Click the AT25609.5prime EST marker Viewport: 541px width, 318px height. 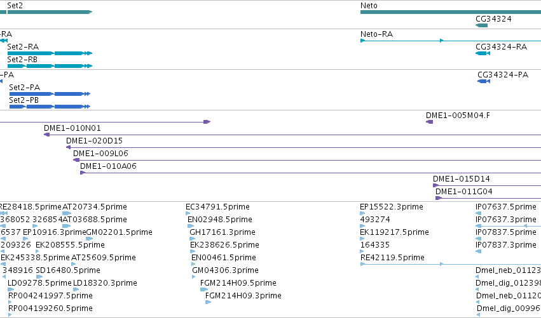tap(74, 264)
